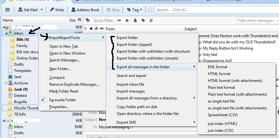Click the Get Mail button

click(28, 10)
